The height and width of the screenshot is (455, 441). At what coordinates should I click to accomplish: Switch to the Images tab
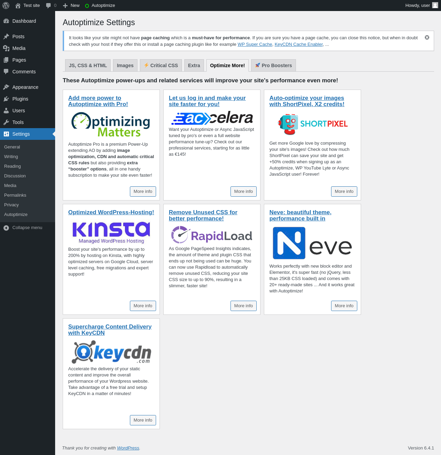point(125,65)
